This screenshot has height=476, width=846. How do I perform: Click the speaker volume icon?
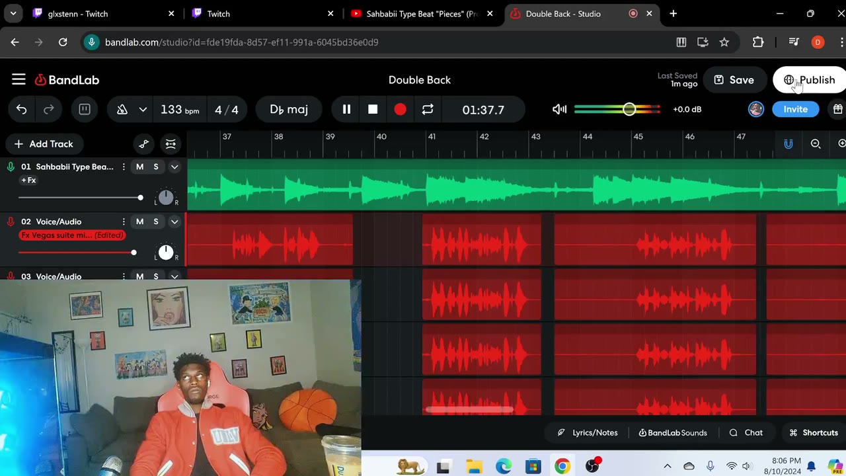click(559, 109)
